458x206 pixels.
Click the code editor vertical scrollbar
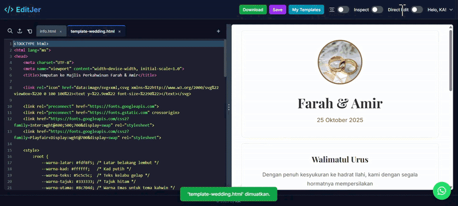click(x=224, y=58)
